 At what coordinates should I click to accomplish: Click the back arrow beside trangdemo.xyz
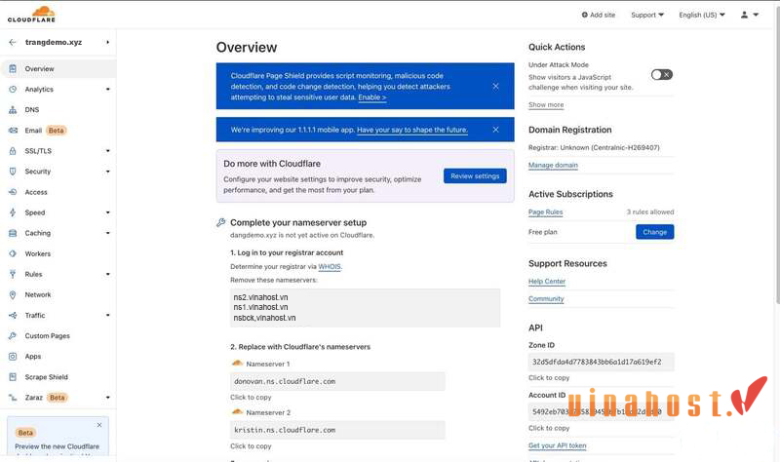click(13, 42)
